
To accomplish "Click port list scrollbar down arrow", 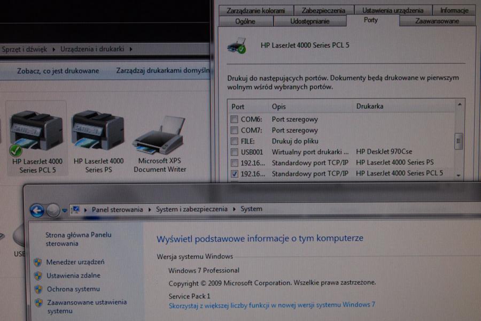I will pos(459,175).
